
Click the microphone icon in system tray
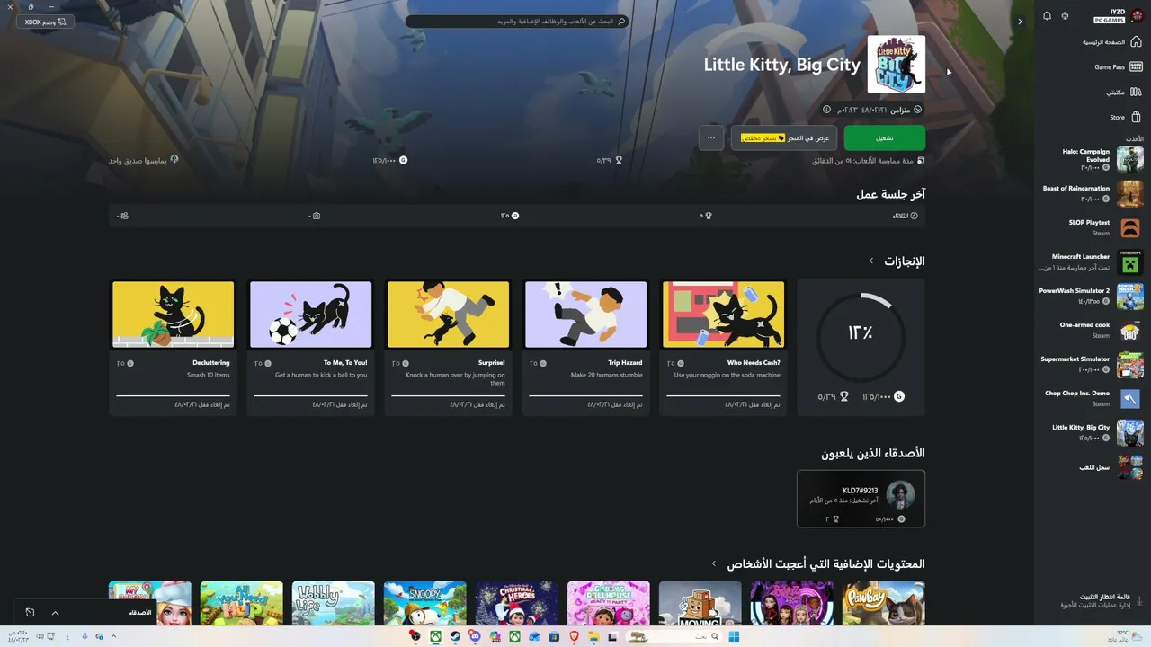tap(85, 636)
